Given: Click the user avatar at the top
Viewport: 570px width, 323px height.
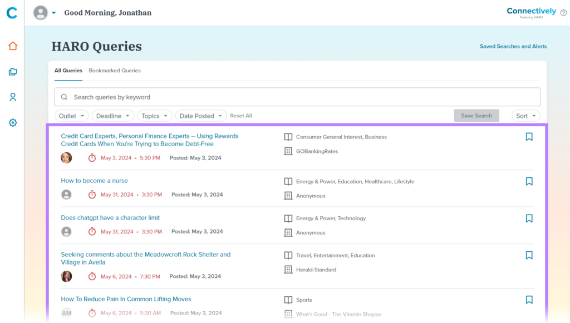Looking at the screenshot, I should coord(40,13).
